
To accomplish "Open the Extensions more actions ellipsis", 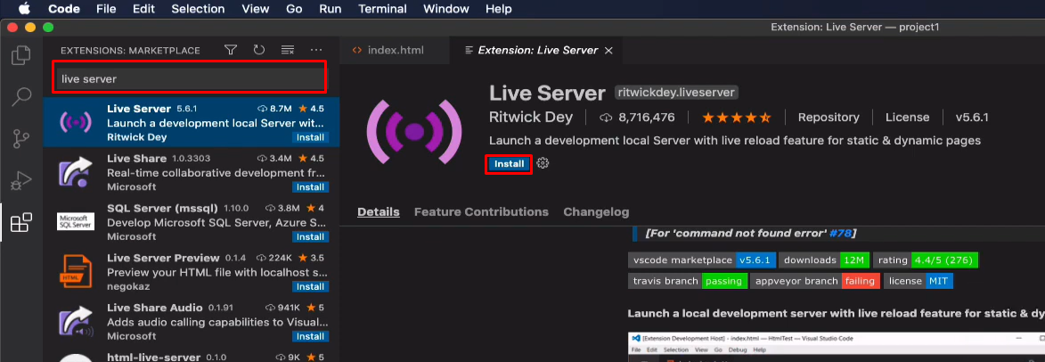I will (316, 50).
